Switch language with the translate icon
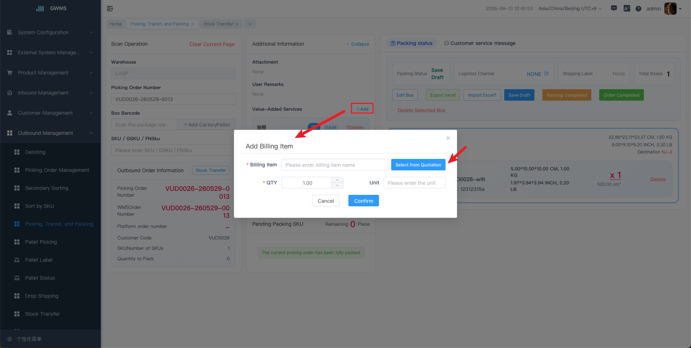The image size is (691, 348). (x=627, y=8)
